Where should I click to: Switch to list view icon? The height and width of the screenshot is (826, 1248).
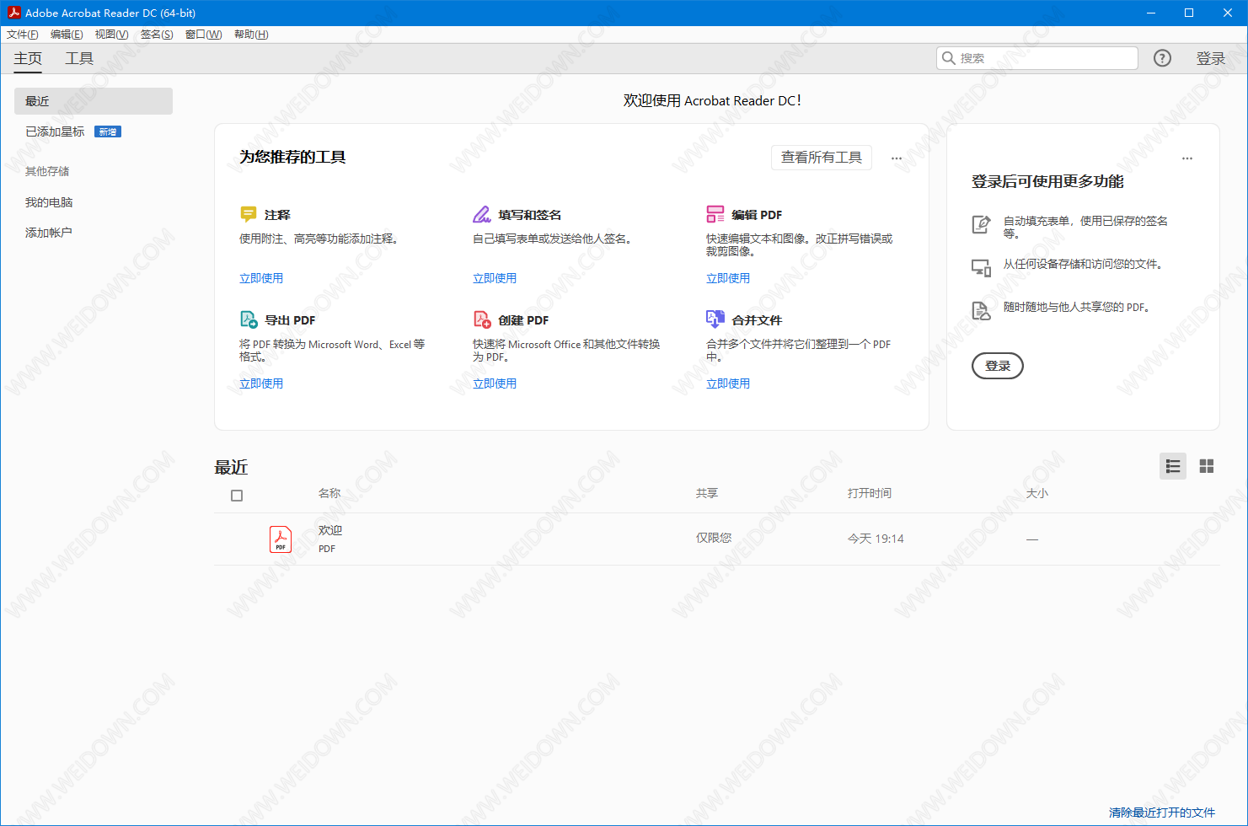[x=1173, y=466]
